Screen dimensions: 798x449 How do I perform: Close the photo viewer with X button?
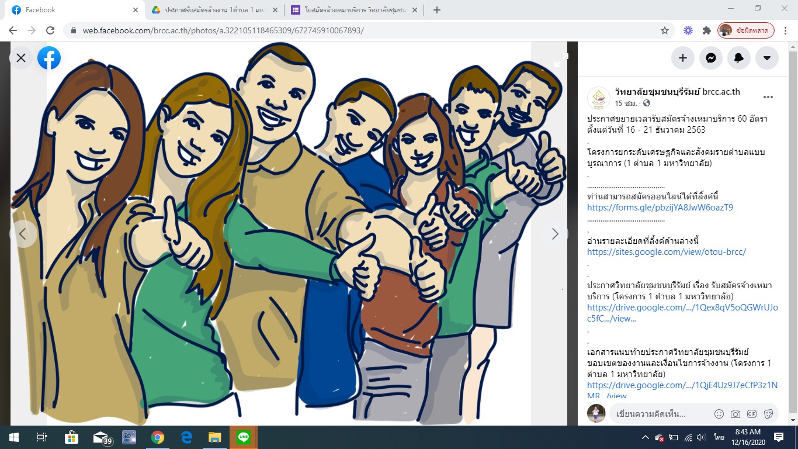pos(21,58)
